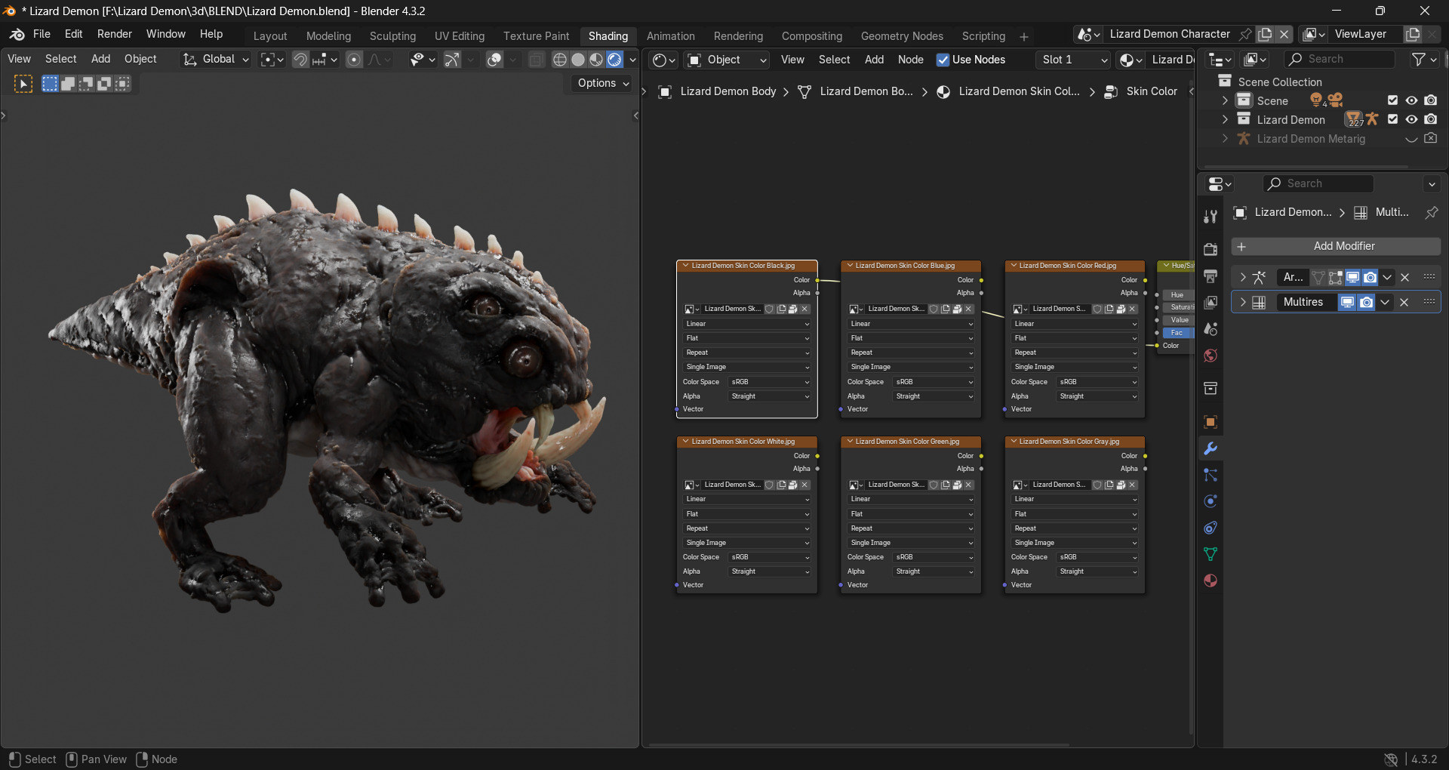The height and width of the screenshot is (770, 1449).
Task: Exclude Scene collection from view layer
Action: point(1392,100)
